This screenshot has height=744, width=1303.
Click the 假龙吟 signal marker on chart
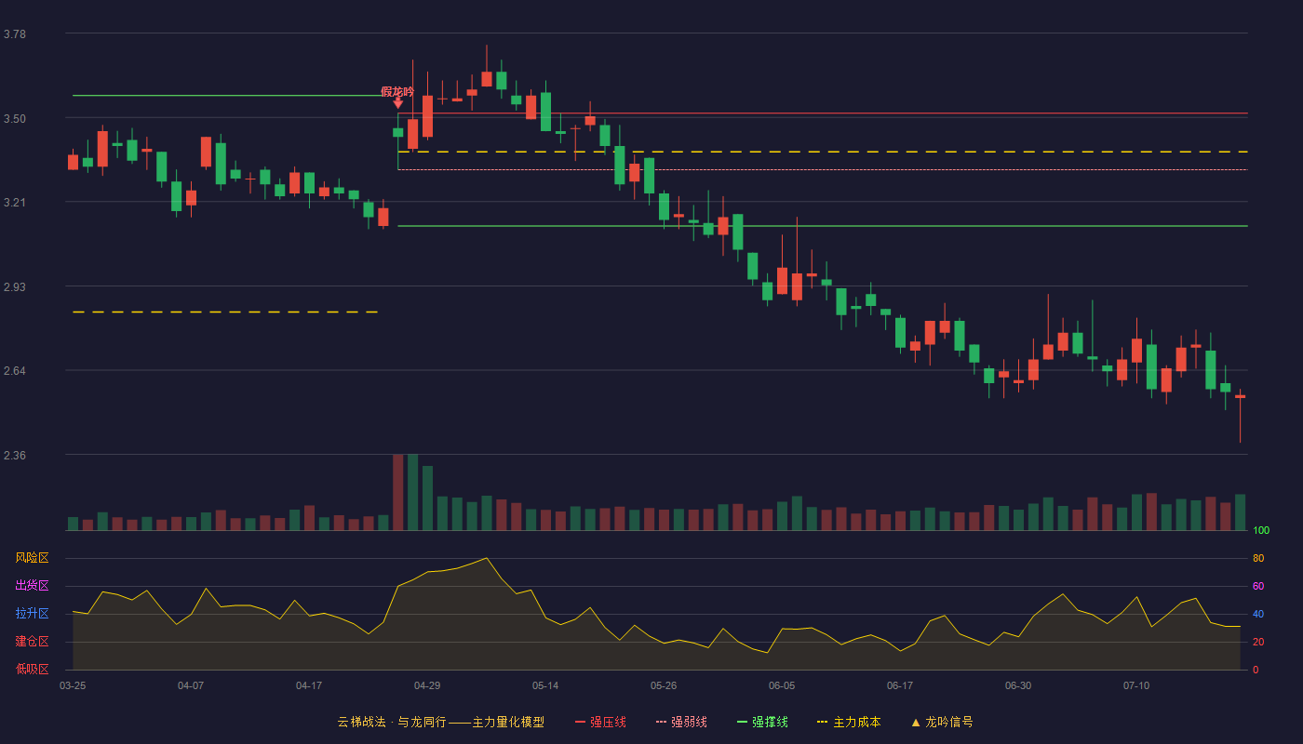(x=397, y=97)
